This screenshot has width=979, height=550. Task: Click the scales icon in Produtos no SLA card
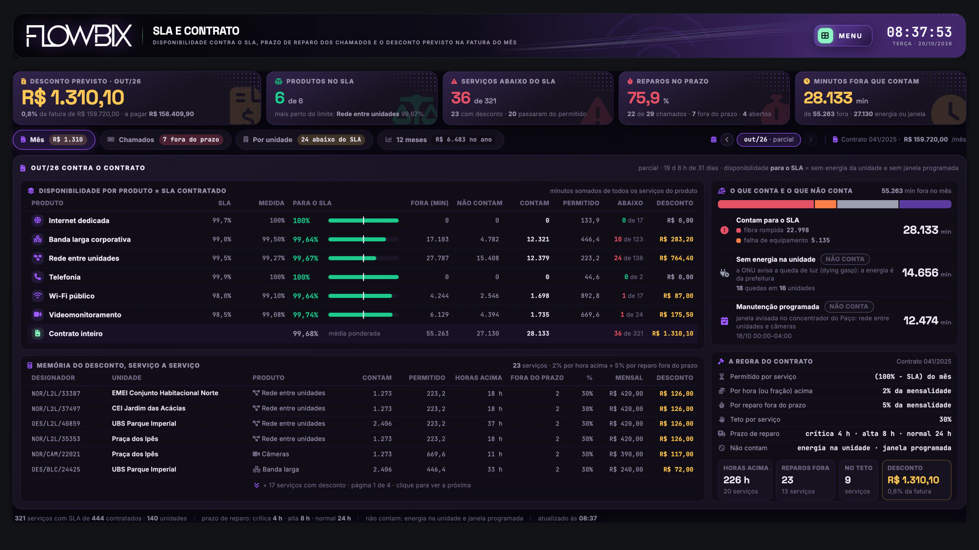tap(278, 81)
